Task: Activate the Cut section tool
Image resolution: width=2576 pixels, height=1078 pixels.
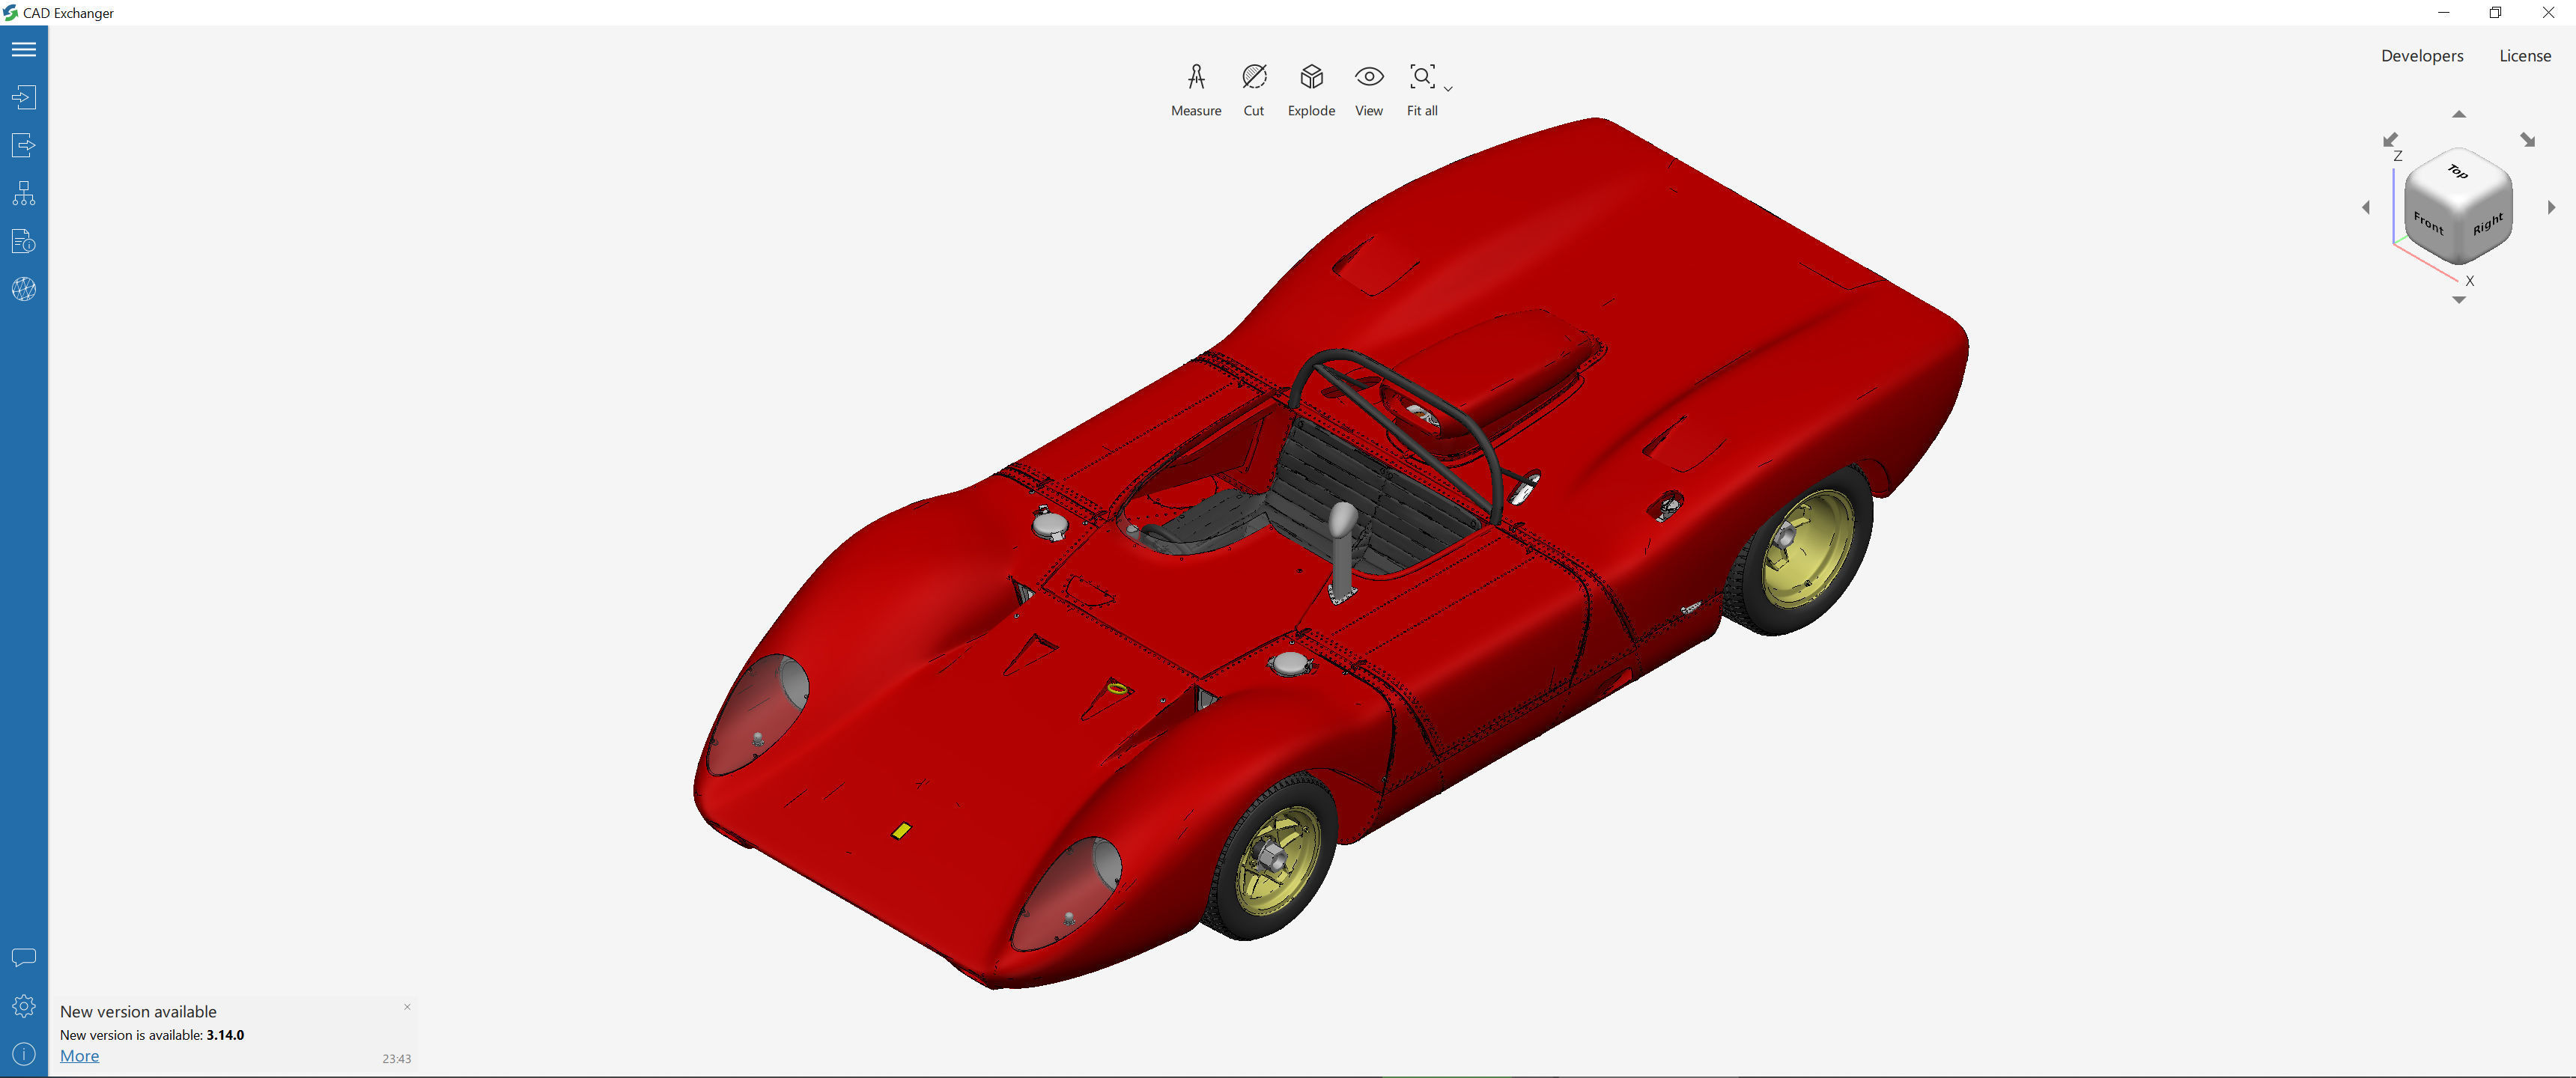Action: [x=1253, y=88]
